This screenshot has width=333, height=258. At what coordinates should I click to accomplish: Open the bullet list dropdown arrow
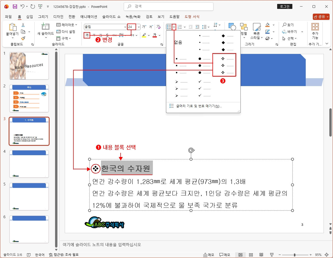coord(173,26)
